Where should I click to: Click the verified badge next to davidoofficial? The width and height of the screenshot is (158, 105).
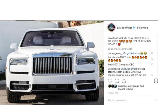click(x=134, y=28)
